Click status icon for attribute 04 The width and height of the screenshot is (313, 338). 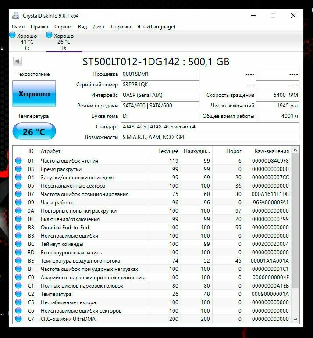tap(18, 177)
